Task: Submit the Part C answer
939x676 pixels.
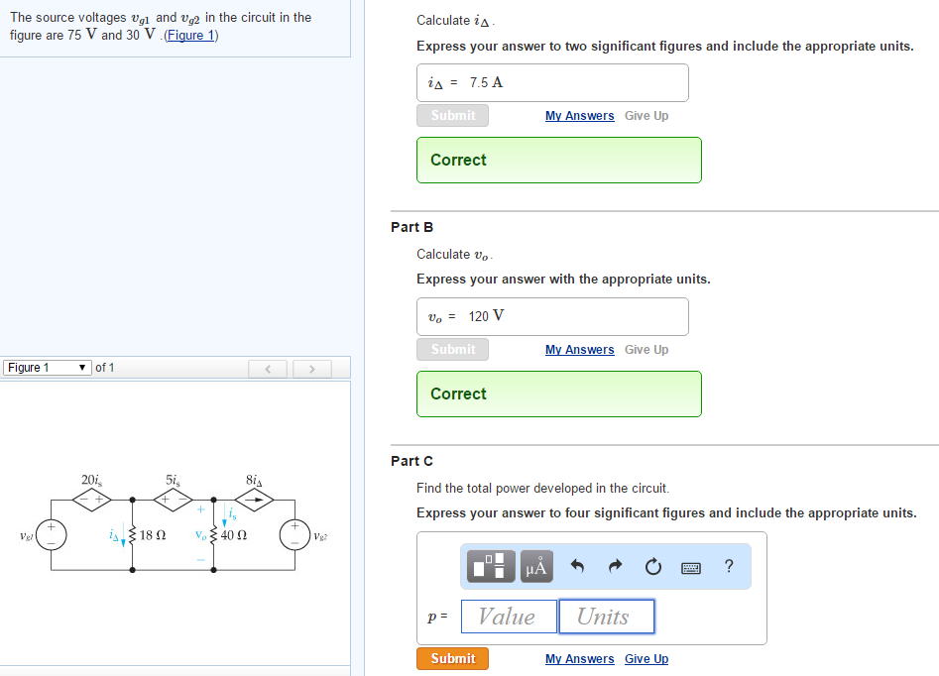Action: pos(452,658)
